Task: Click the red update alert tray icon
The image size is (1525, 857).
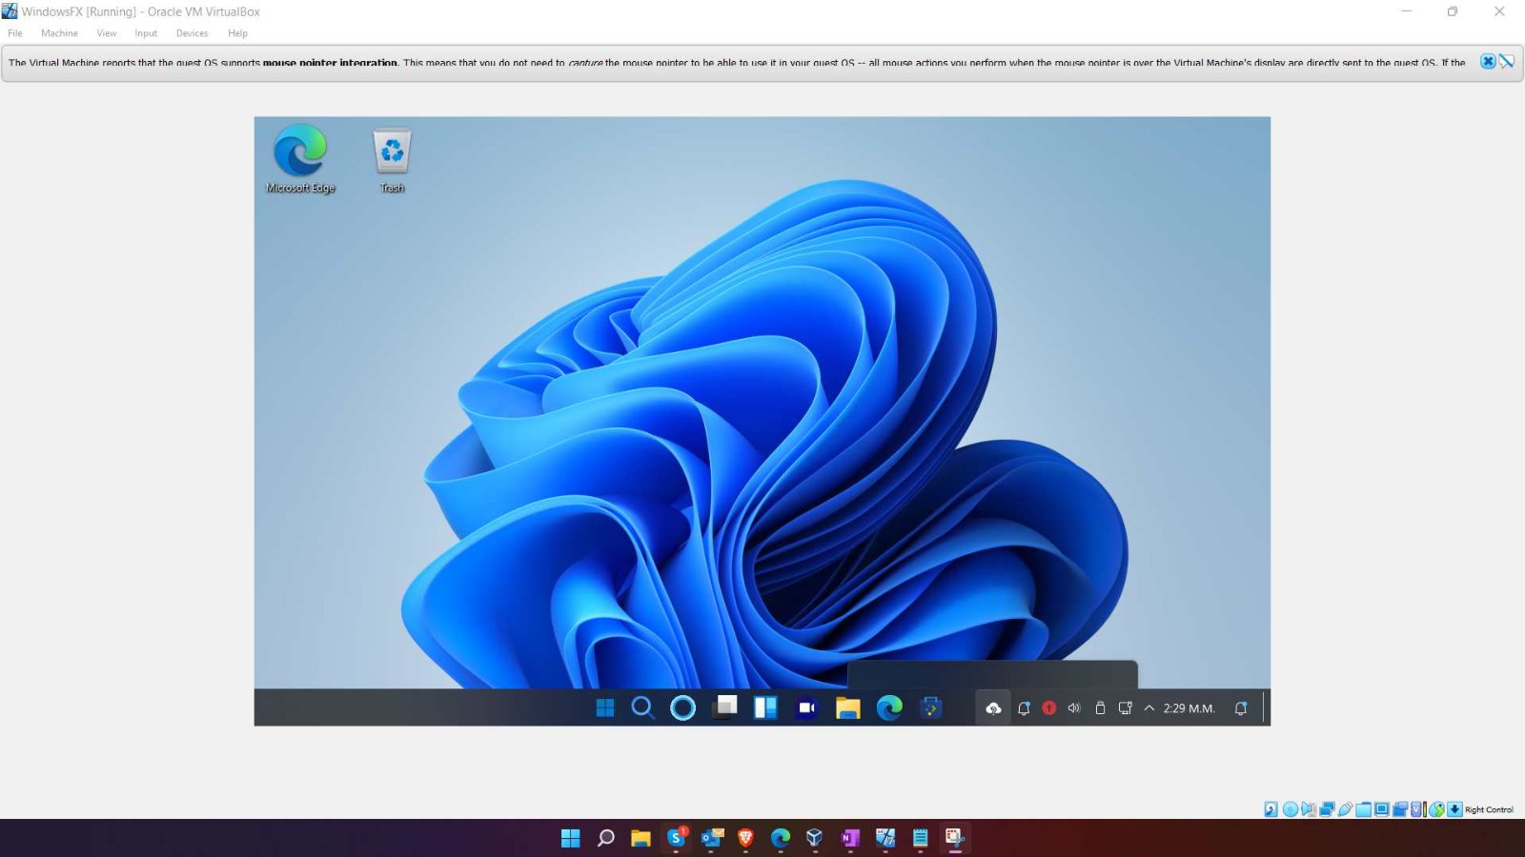Action: (x=1049, y=708)
